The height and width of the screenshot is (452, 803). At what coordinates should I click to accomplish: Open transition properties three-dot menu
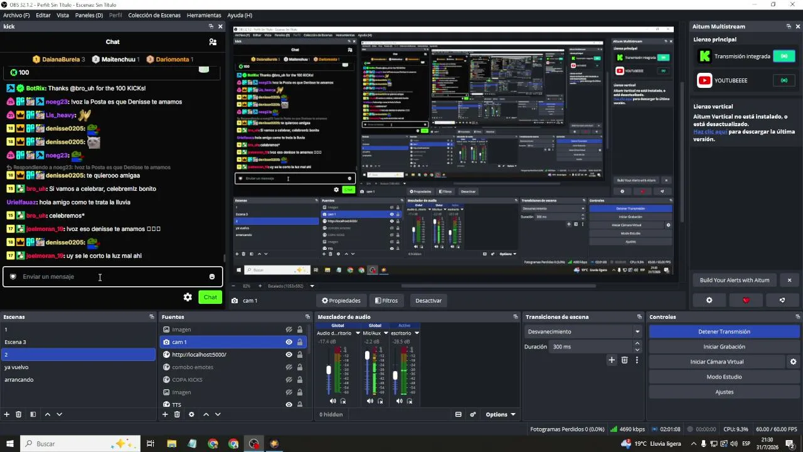click(637, 360)
